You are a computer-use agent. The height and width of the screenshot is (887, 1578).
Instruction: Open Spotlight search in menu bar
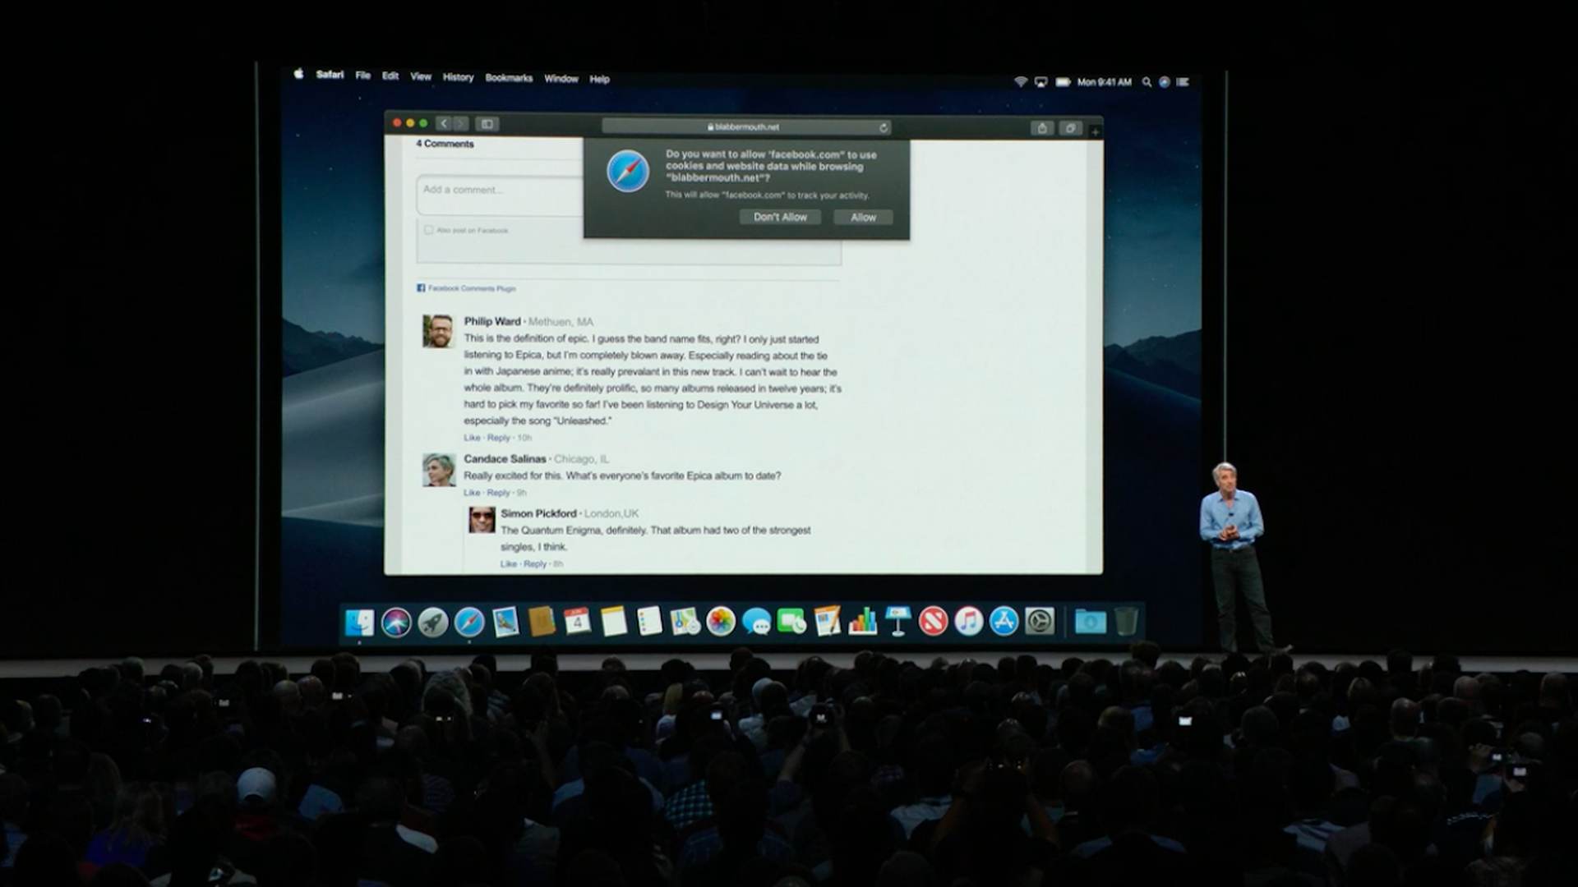coord(1147,82)
